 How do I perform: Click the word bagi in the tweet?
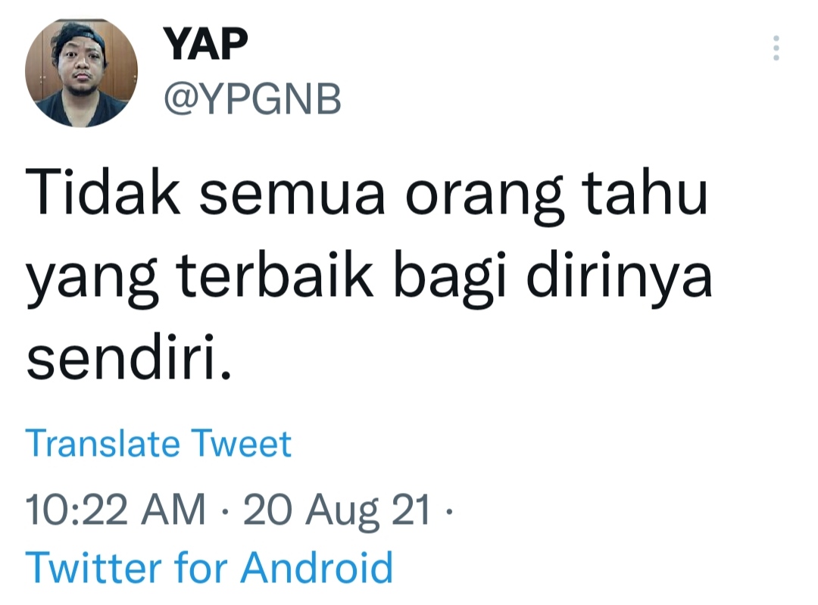point(450,279)
